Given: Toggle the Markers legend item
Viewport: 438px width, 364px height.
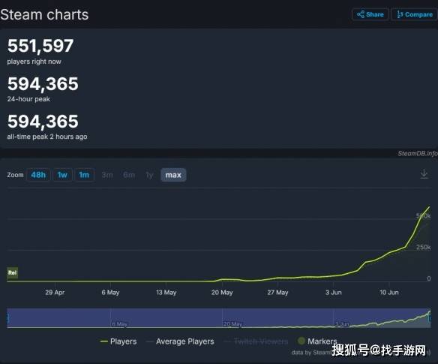Looking at the screenshot, I should (x=317, y=341).
